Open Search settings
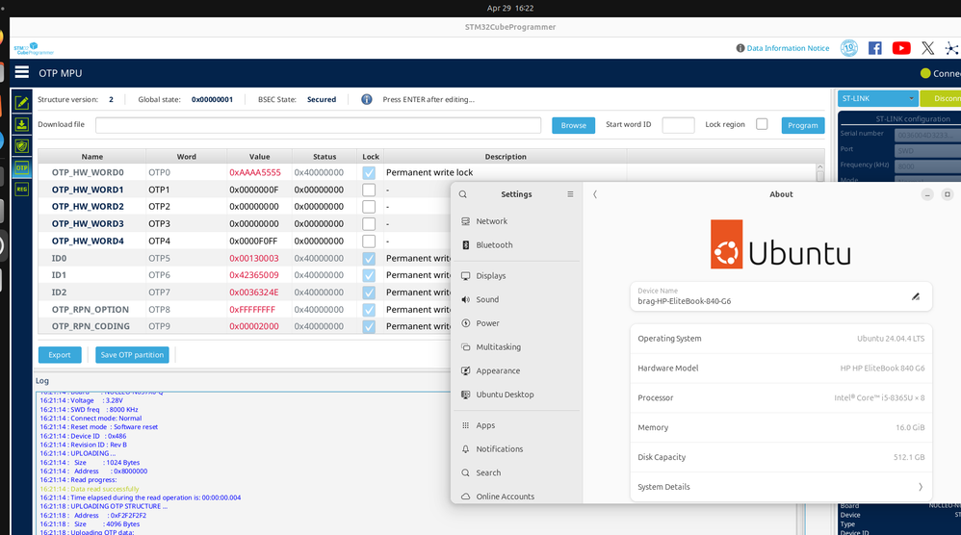The height and width of the screenshot is (535, 961). [517, 472]
